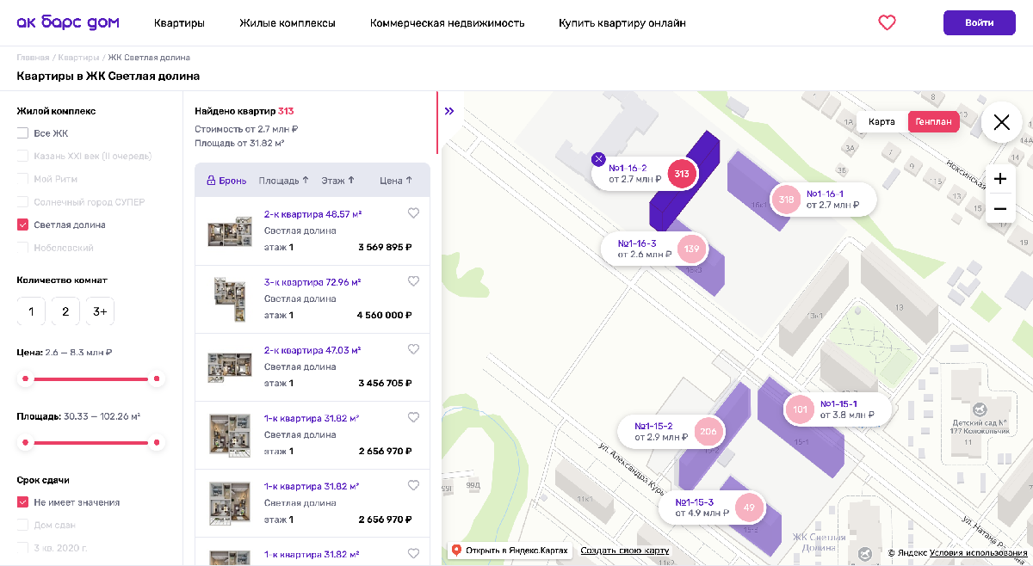
Task: Toggle Солнечный город СУПЕР checkbox
Action: (22, 202)
